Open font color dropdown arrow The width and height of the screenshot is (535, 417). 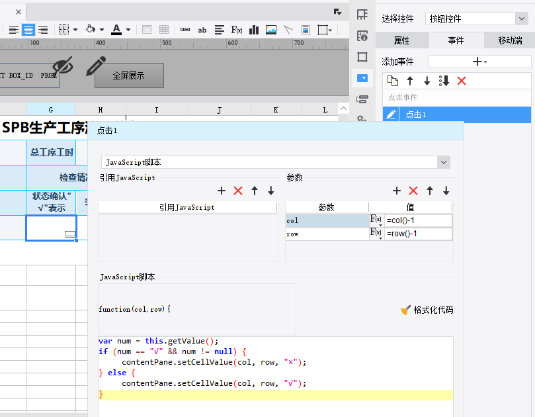pyautogui.click(x=128, y=30)
